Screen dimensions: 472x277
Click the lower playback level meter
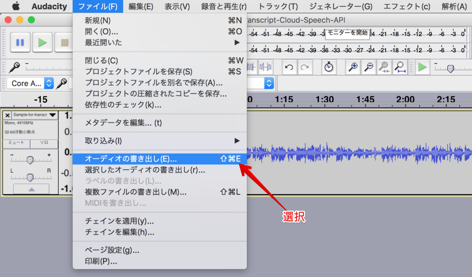[357, 50]
